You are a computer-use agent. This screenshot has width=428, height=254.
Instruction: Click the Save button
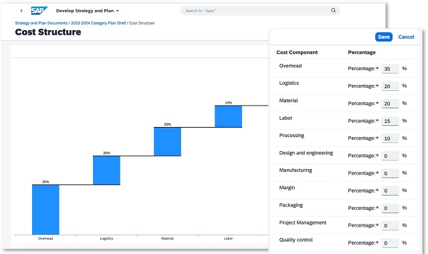point(383,37)
